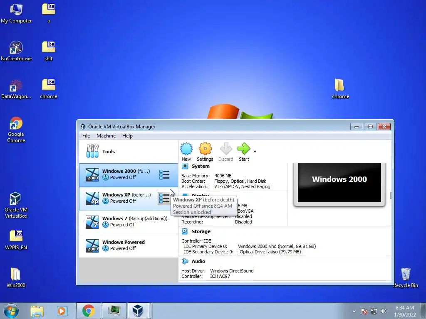
Task: Click the Storage section heading
Action: [201, 231]
